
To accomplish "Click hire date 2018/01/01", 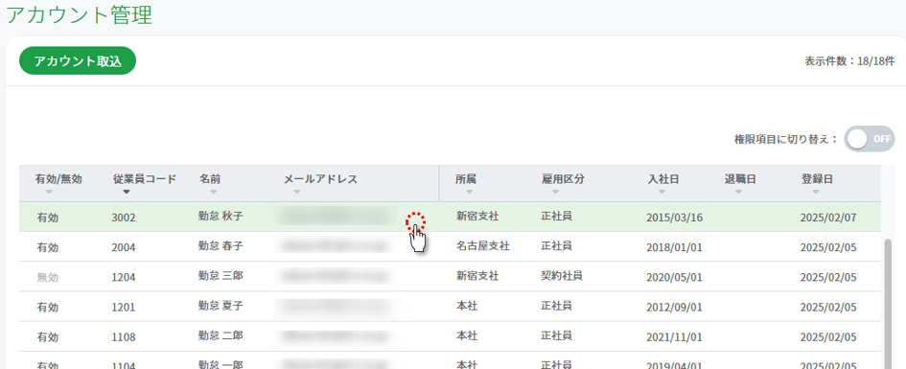I will pos(674,247).
